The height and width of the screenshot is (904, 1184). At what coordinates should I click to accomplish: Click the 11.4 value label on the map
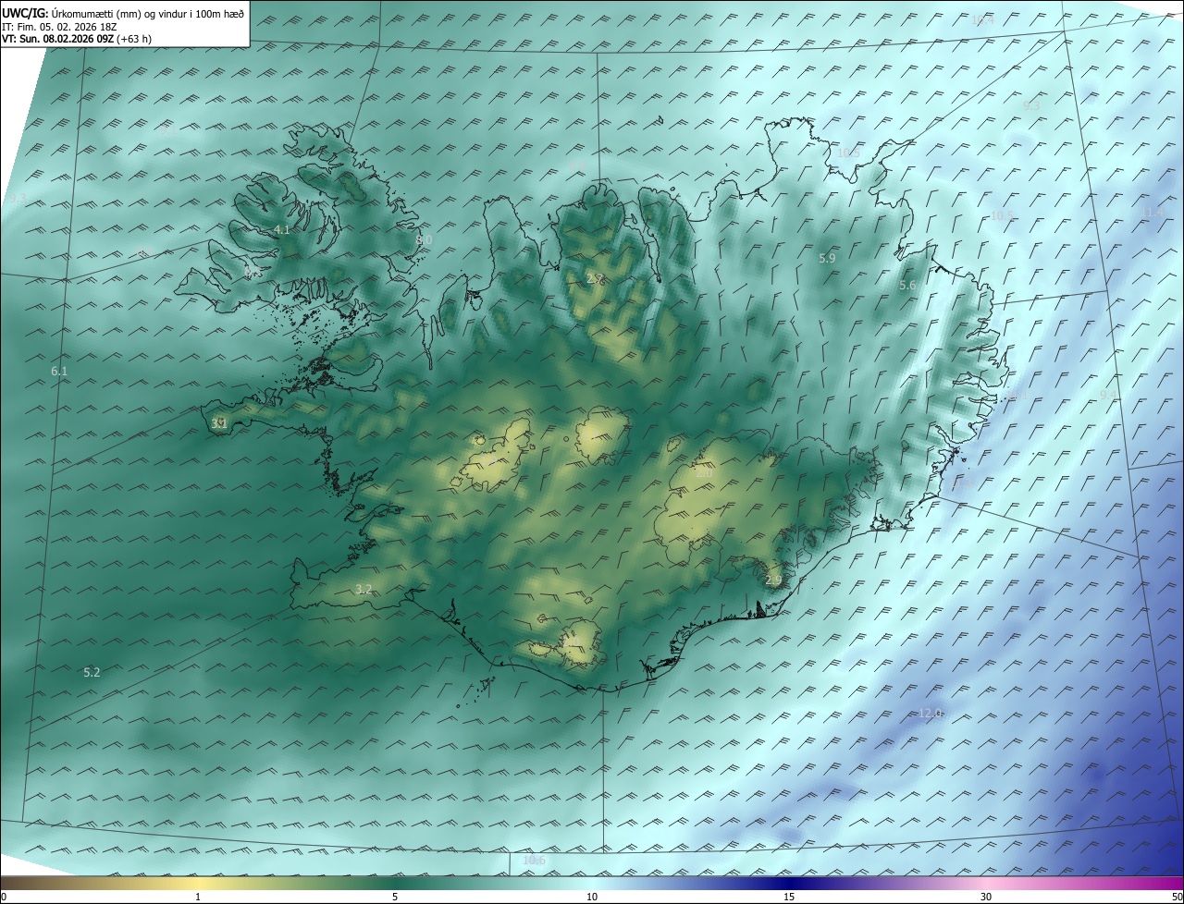tap(1152, 213)
